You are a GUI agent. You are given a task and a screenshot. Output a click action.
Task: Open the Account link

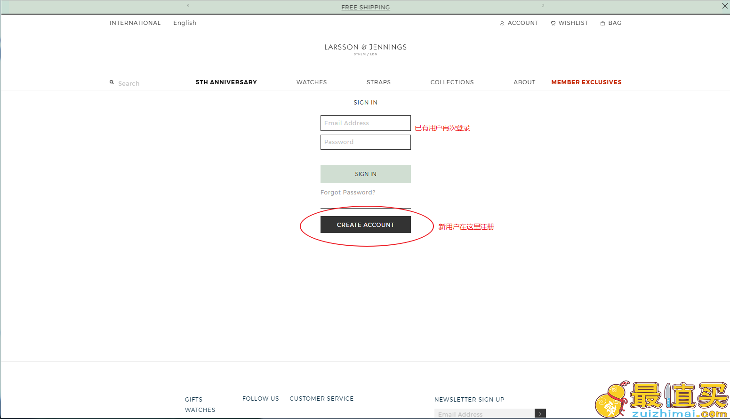(523, 23)
